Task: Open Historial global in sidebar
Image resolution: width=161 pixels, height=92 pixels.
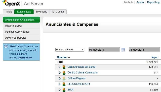Action: (21, 26)
